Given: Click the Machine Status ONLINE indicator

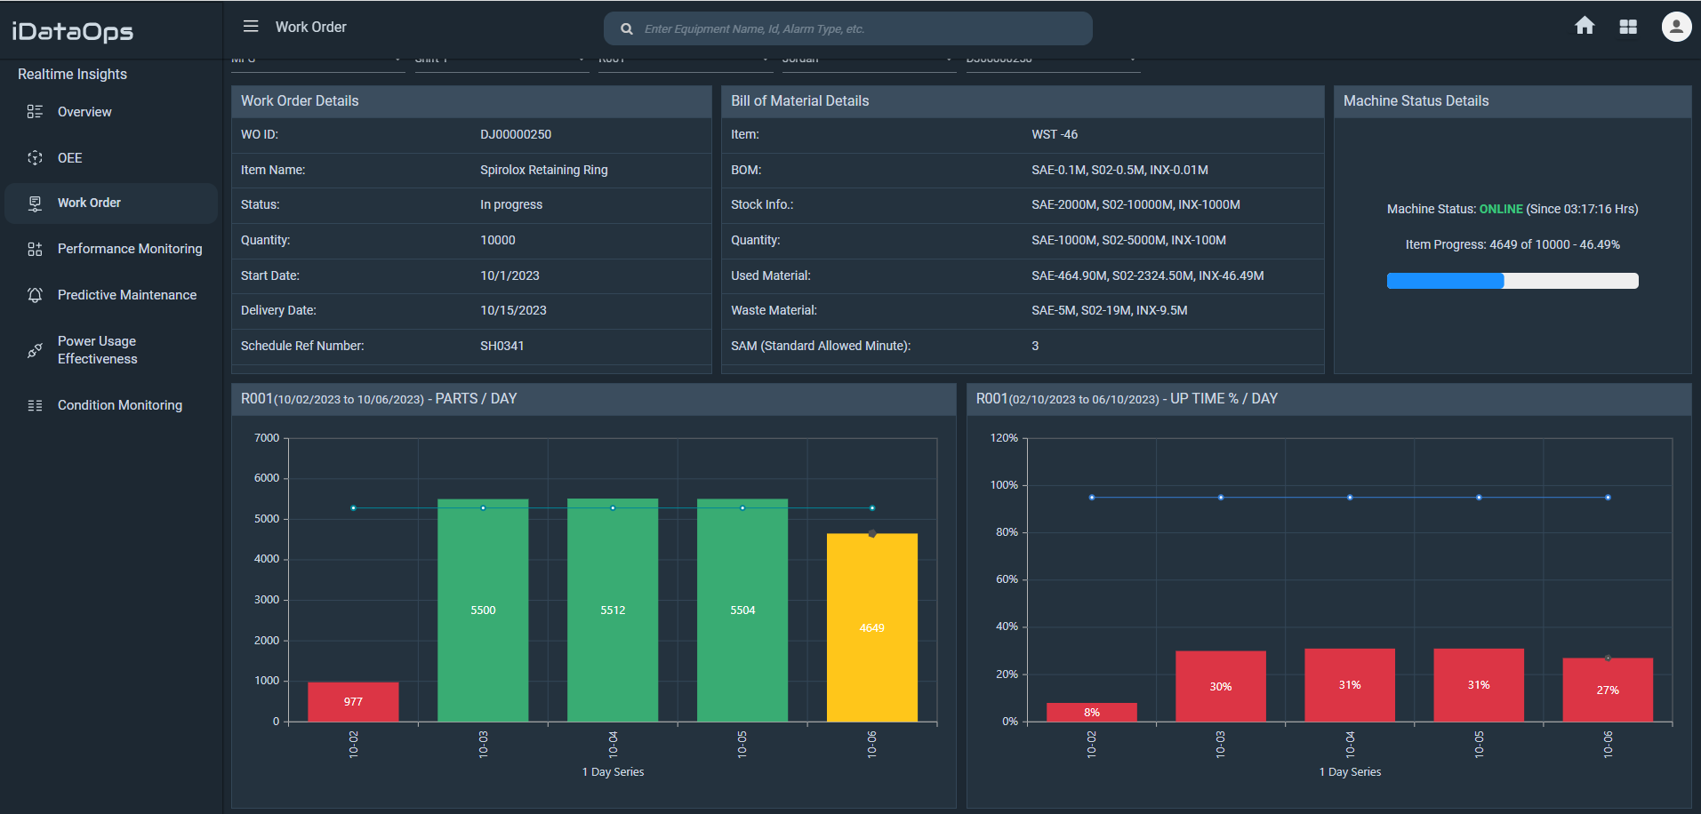Looking at the screenshot, I should (x=1501, y=208).
